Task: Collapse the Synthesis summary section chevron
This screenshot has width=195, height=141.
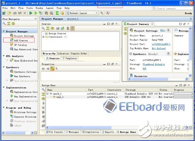Action: [168, 53]
